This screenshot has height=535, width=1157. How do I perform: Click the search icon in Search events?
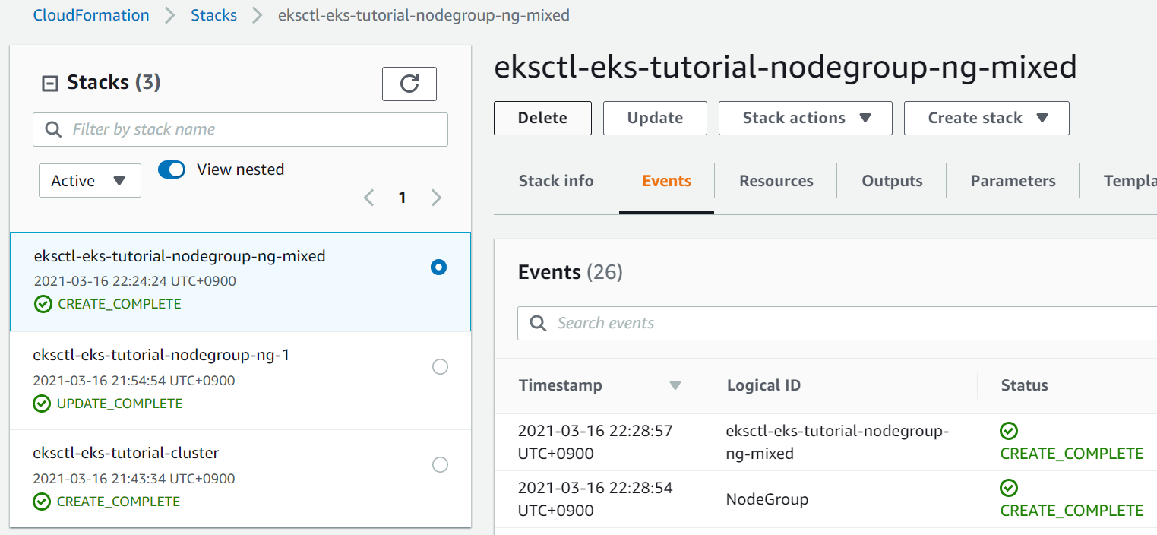(x=538, y=324)
